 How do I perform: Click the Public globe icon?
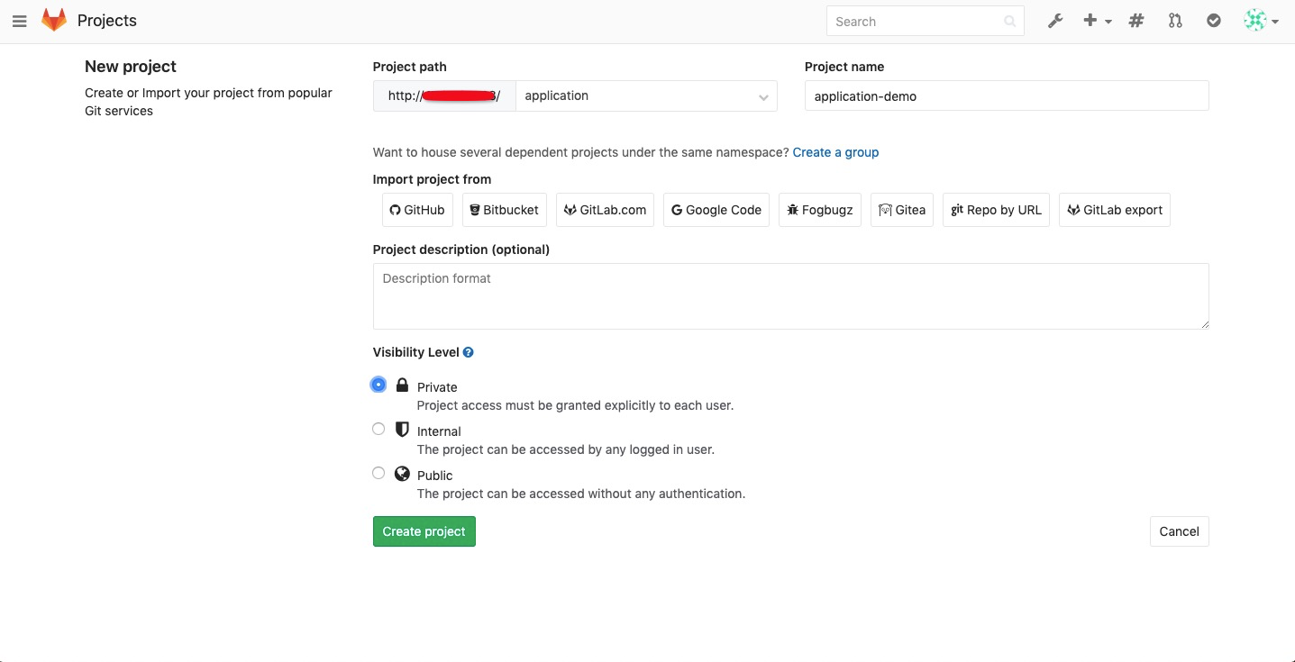click(403, 473)
